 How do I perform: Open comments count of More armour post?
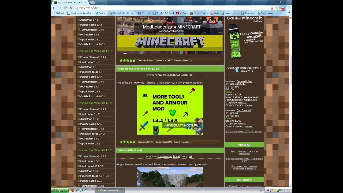(190, 142)
